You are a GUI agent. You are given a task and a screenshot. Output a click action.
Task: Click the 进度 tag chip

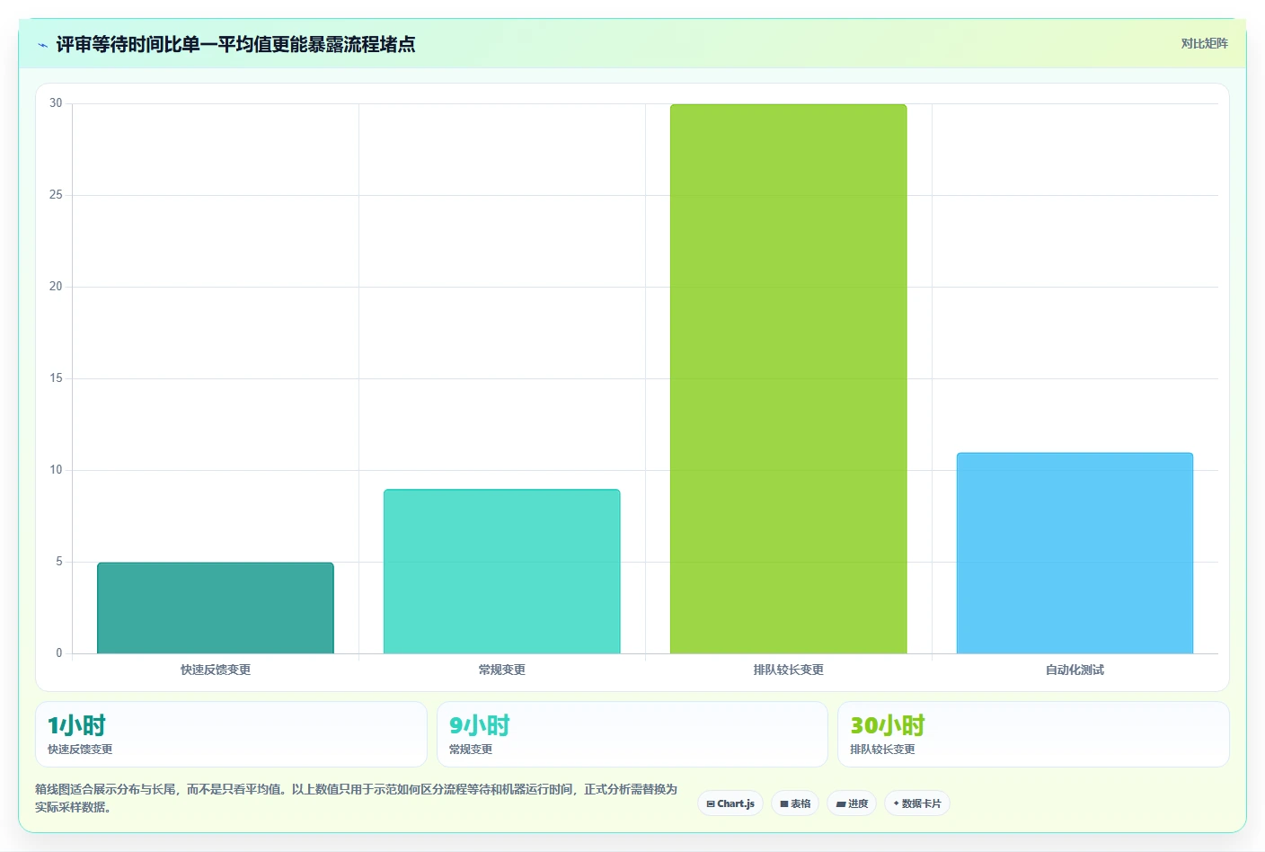coord(852,803)
